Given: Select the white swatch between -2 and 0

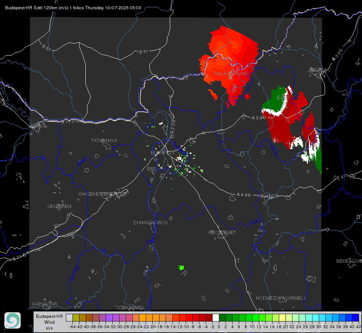Looking at the screenshot, I should pos(216,317).
